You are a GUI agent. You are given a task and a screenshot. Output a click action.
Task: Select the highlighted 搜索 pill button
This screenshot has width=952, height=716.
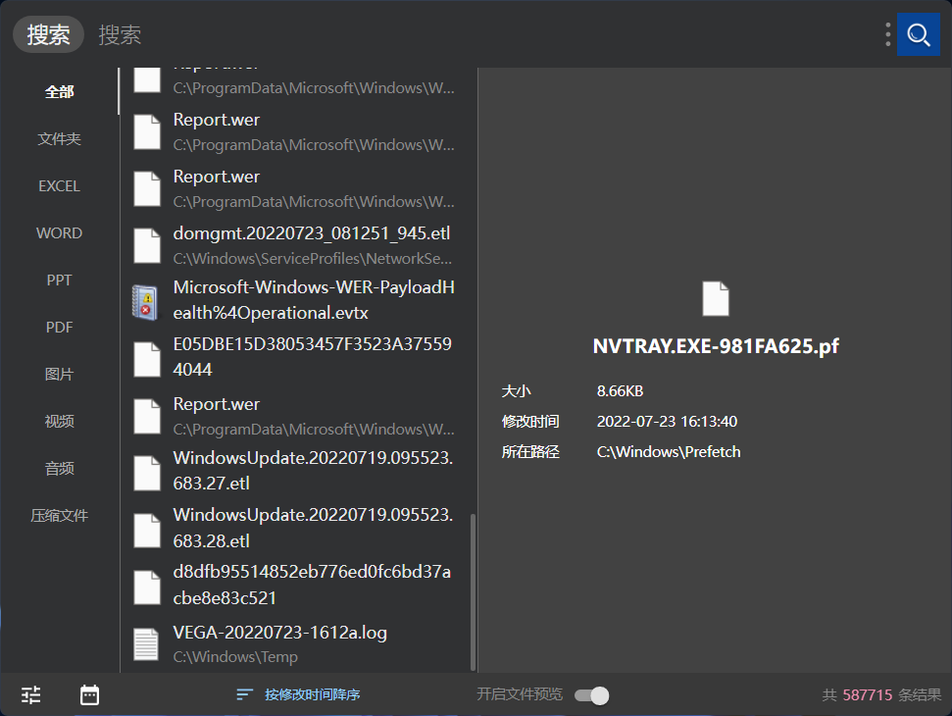(x=48, y=34)
